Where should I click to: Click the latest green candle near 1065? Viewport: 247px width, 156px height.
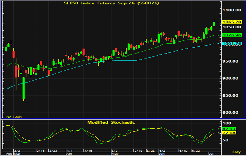tap(214, 24)
